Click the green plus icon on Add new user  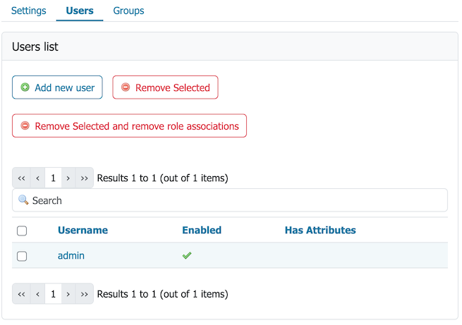(25, 87)
